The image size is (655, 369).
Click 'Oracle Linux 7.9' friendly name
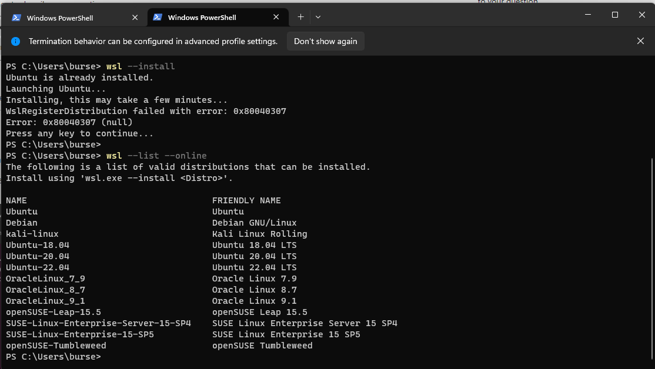point(255,279)
